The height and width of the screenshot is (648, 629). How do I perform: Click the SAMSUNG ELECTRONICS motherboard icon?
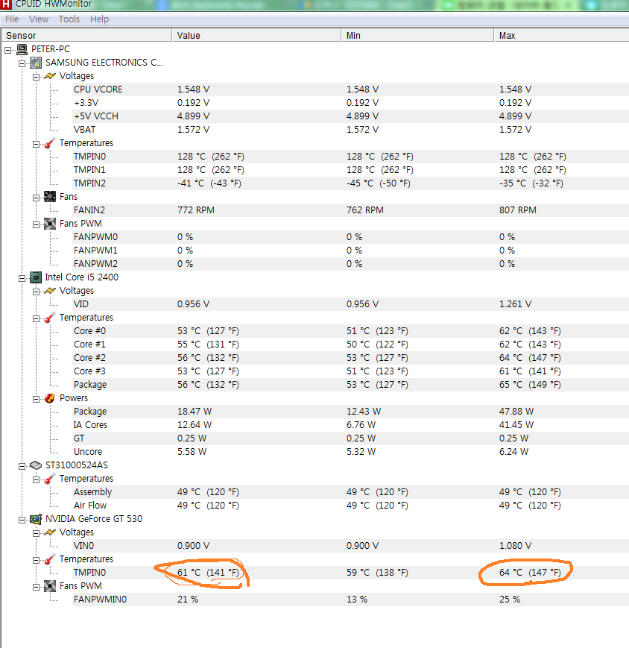36,63
